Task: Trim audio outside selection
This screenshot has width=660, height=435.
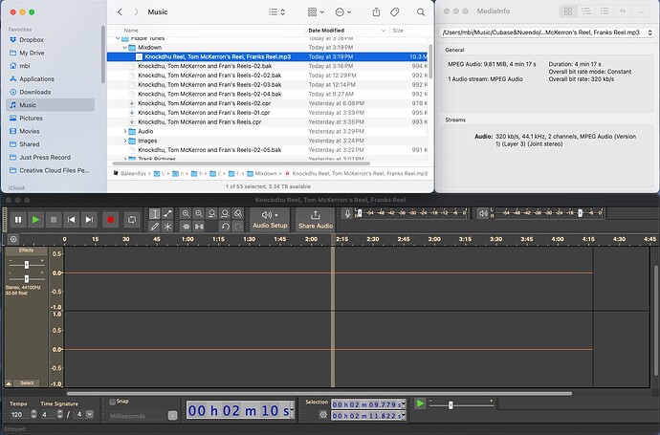Action: [x=186, y=227]
